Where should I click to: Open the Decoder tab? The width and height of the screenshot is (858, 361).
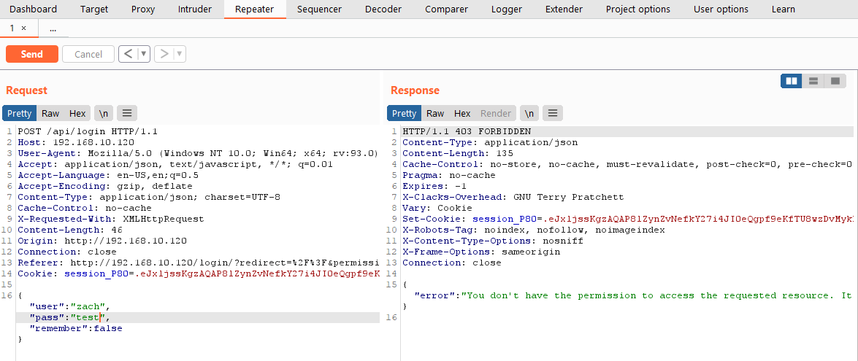coord(383,9)
